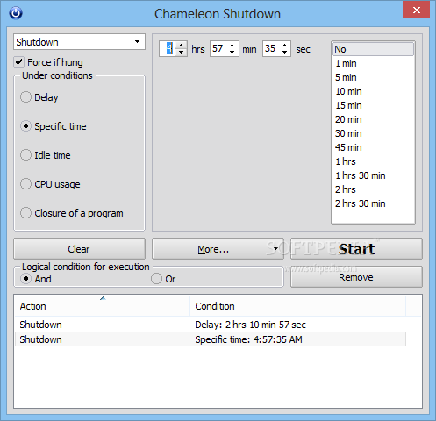Increment the seconds spinner up arrow
This screenshot has height=421, width=436.
[x=285, y=46]
